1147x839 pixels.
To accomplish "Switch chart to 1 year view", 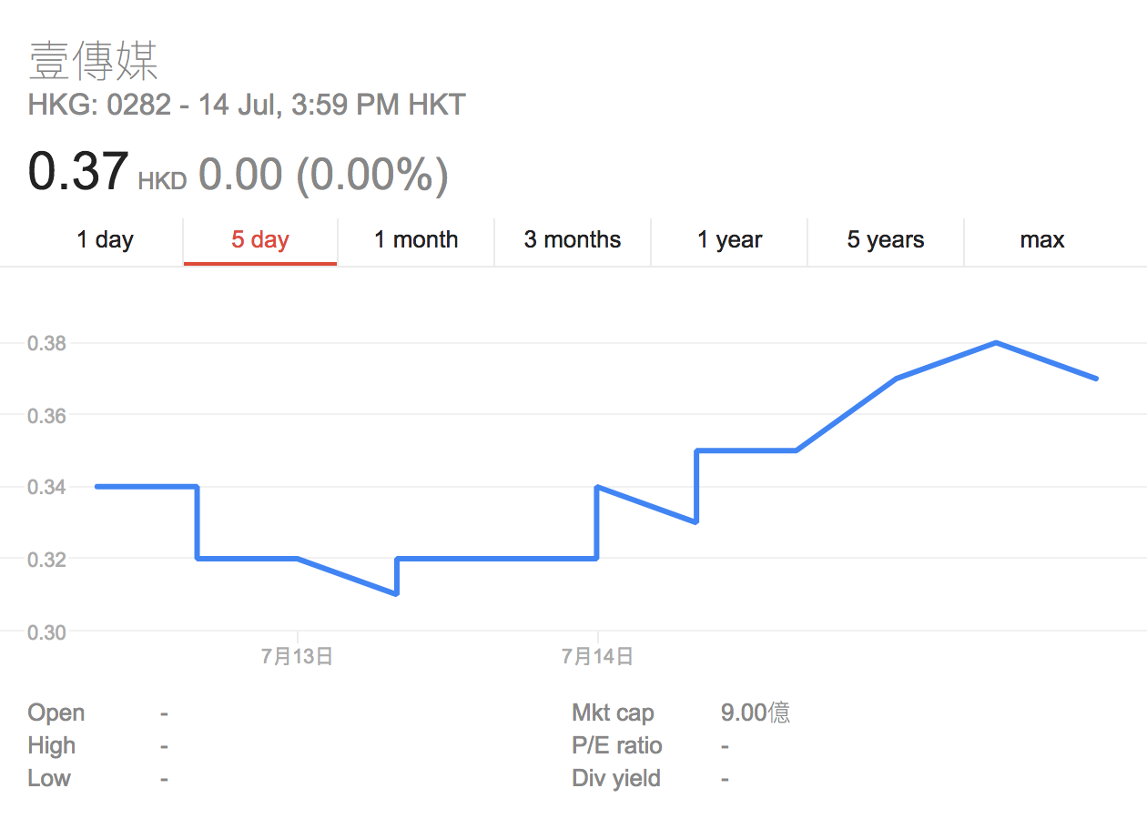I will (x=729, y=240).
